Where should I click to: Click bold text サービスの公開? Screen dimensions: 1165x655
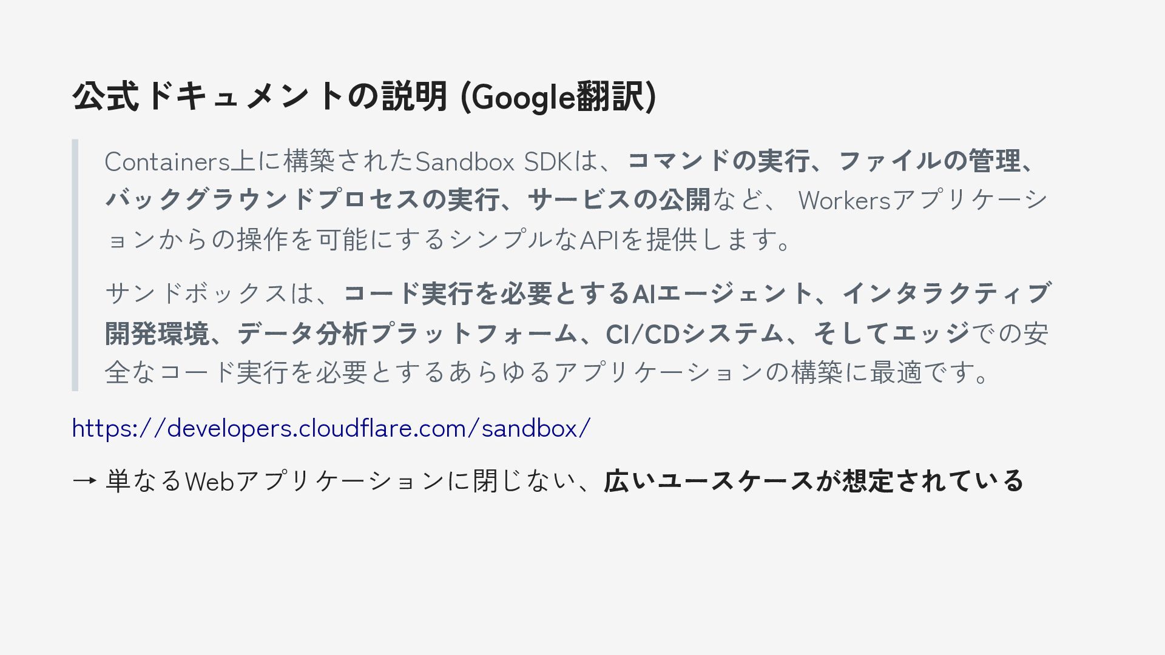pyautogui.click(x=619, y=200)
